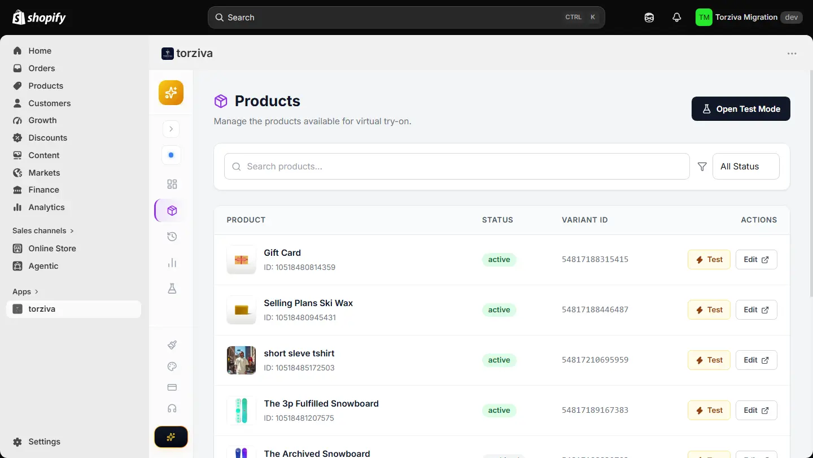Focus the Search products input field

coord(457,167)
